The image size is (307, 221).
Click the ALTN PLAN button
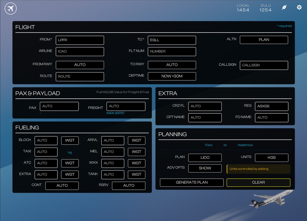pyautogui.click(x=264, y=40)
